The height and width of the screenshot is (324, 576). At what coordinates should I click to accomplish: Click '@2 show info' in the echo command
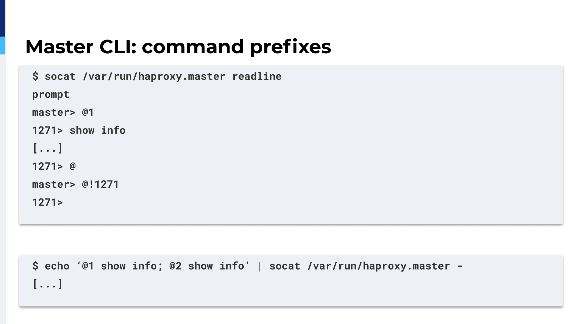[x=207, y=266]
